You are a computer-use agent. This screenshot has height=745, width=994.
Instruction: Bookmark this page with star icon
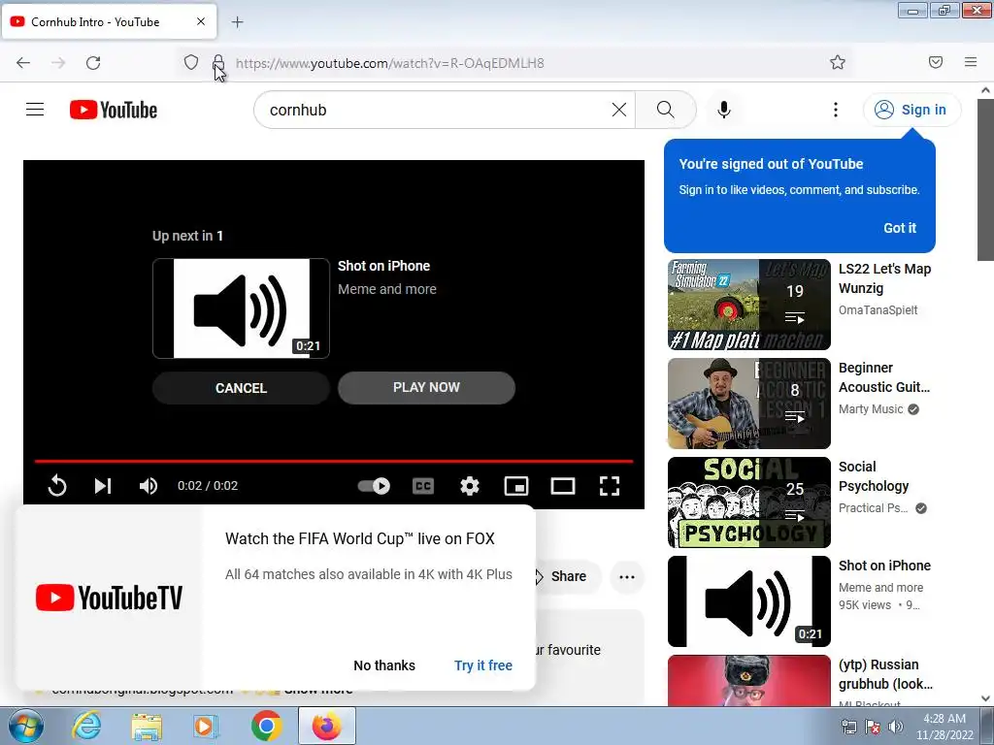point(838,62)
